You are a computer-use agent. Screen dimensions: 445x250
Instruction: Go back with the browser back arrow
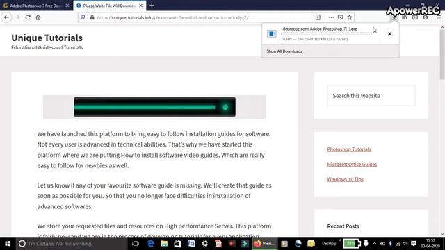6,17
